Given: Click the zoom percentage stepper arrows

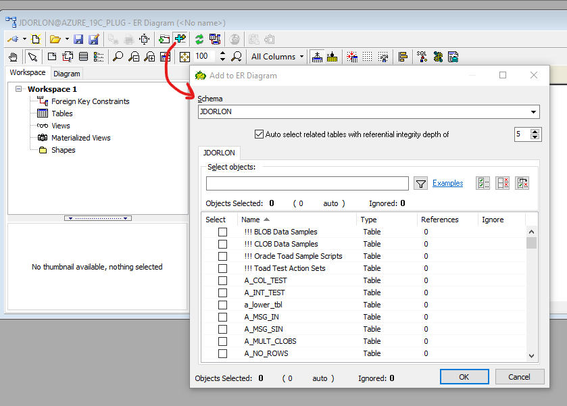Looking at the screenshot, I should point(223,56).
